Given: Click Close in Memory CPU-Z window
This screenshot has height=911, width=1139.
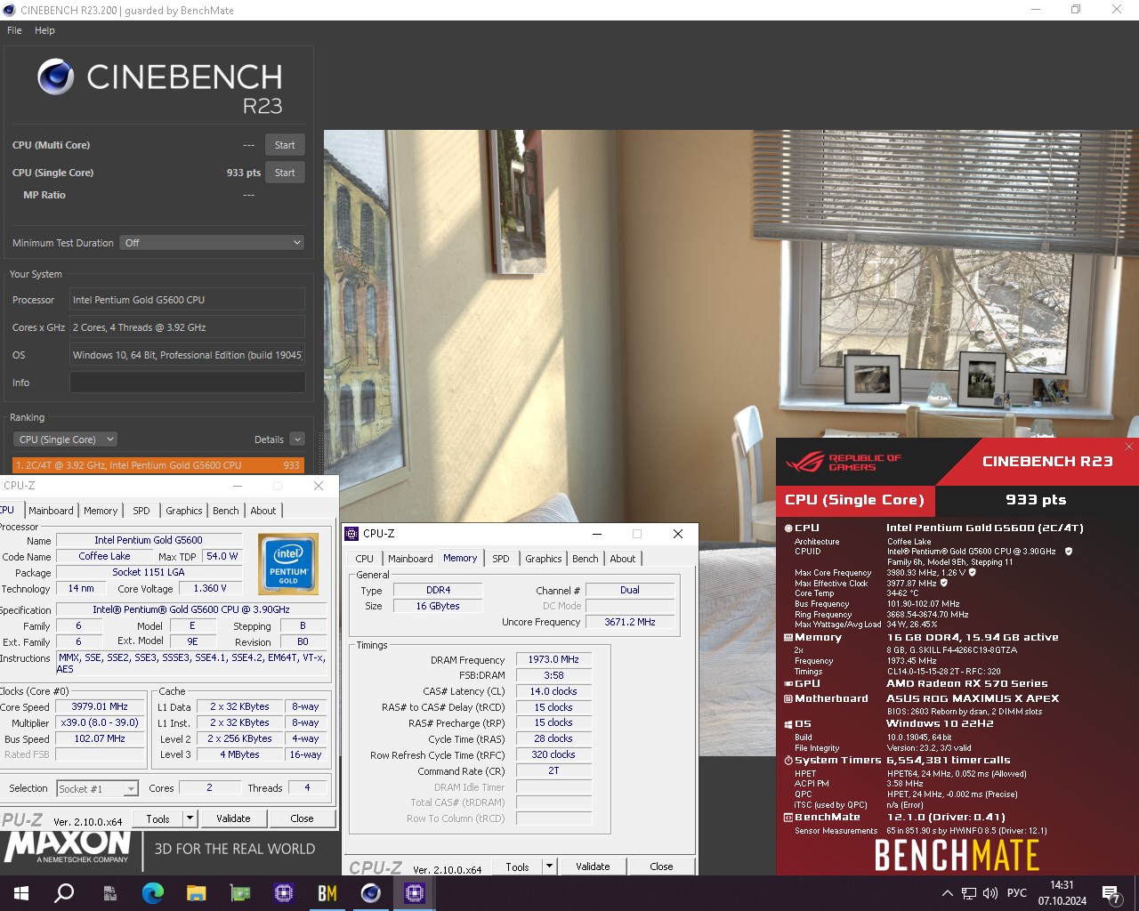Looking at the screenshot, I should [x=661, y=867].
